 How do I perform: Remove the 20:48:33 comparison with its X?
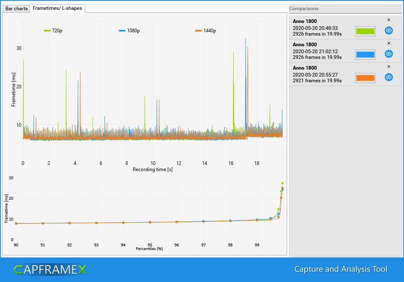(x=389, y=20)
